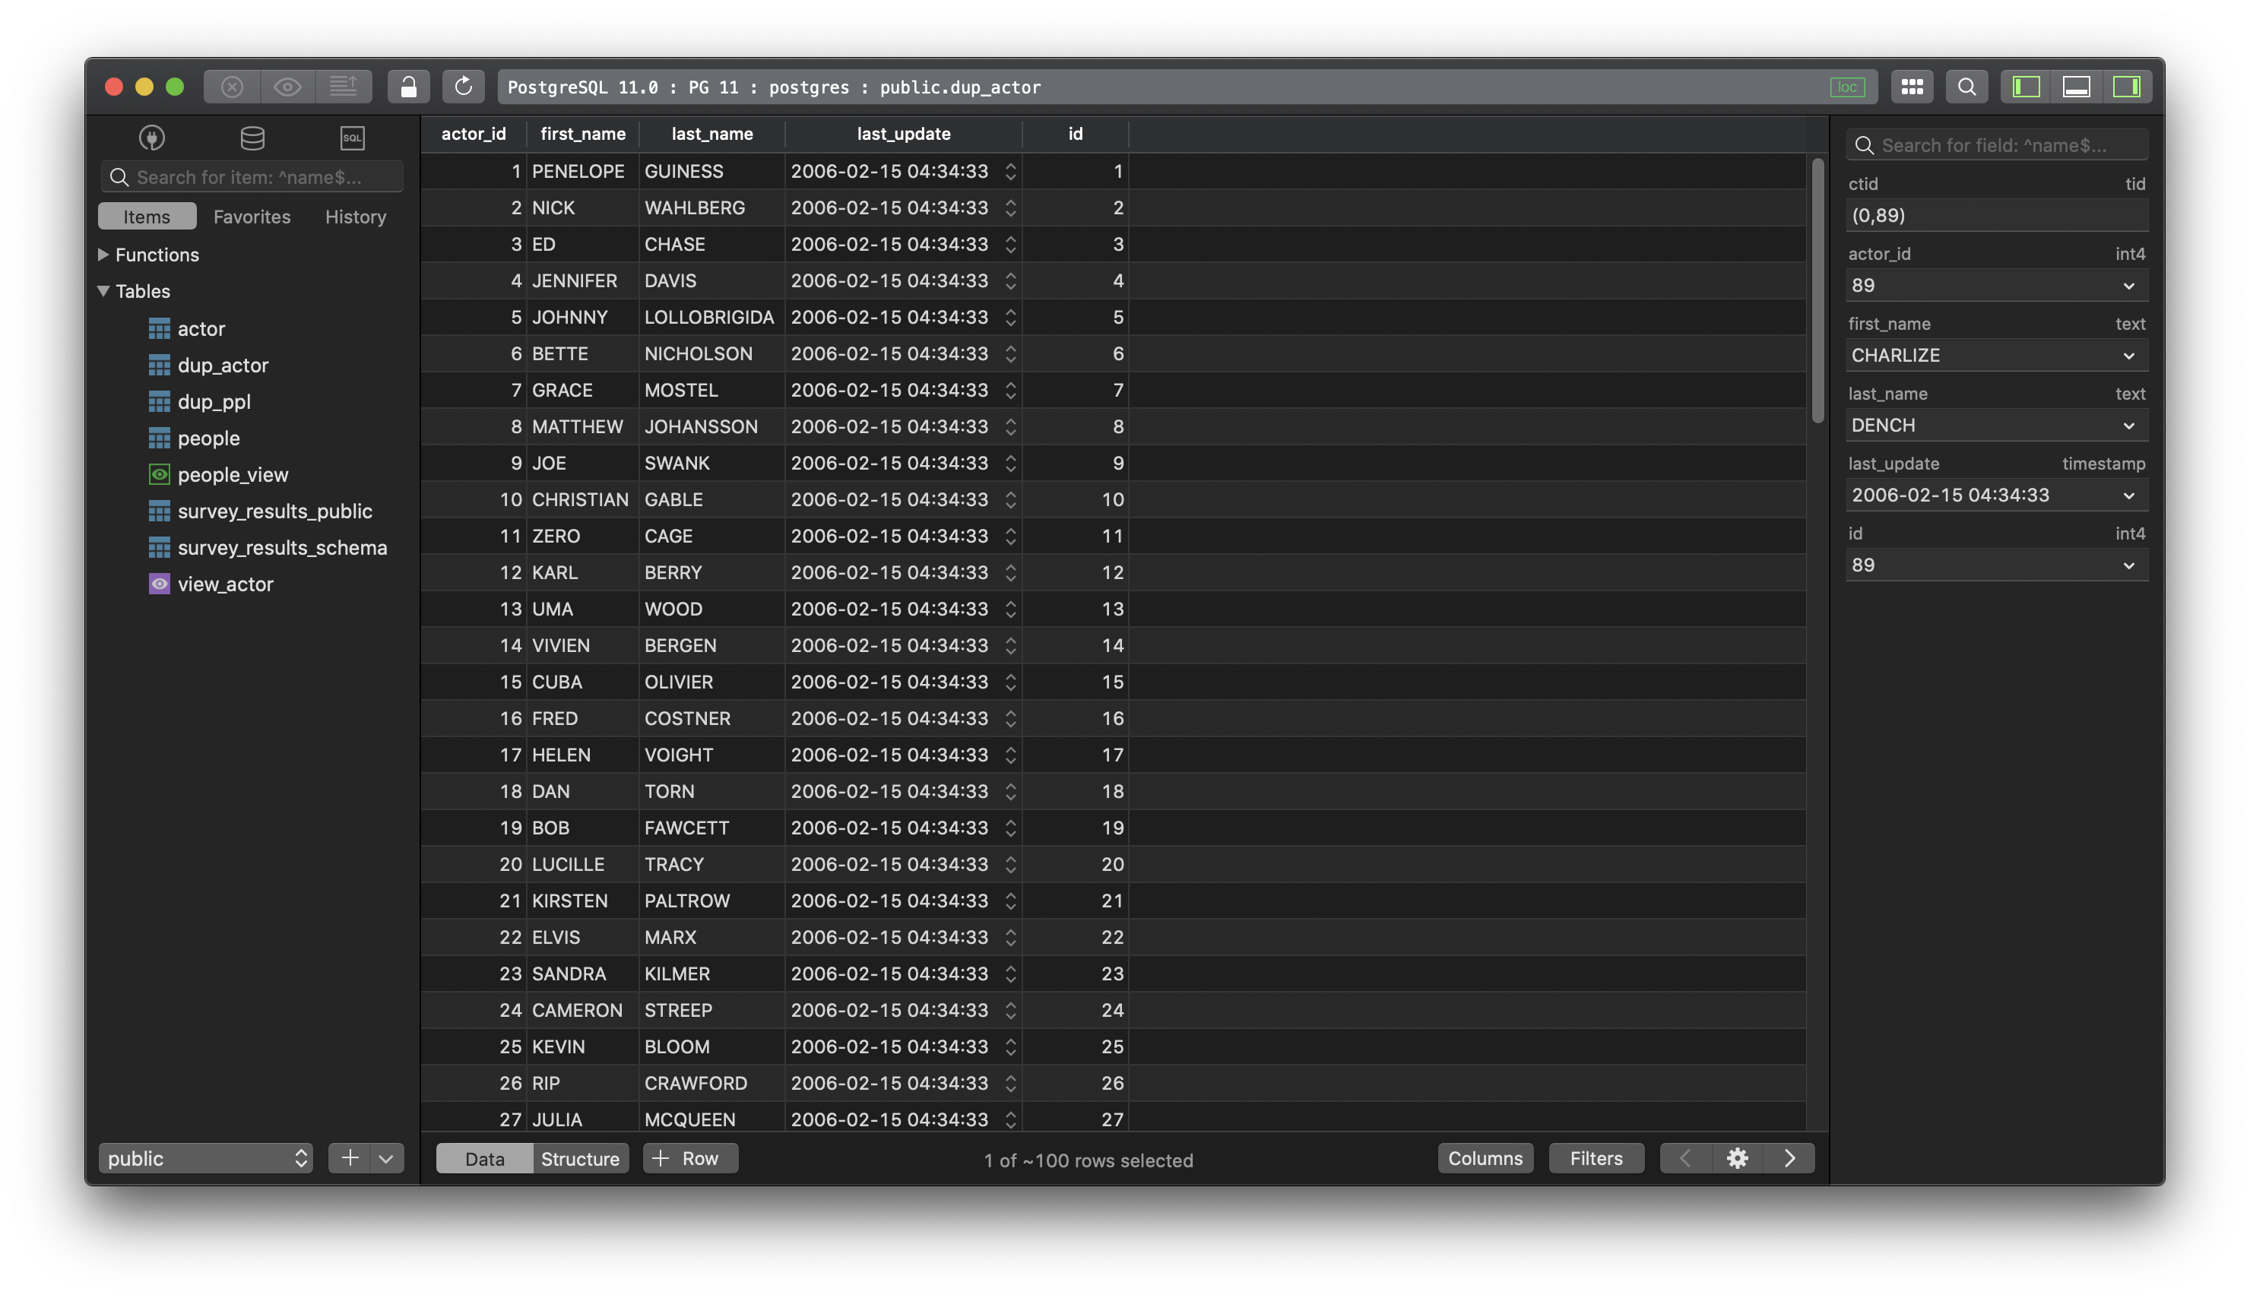This screenshot has width=2250, height=1298.
Task: Switch to the History tab
Action: pos(355,217)
